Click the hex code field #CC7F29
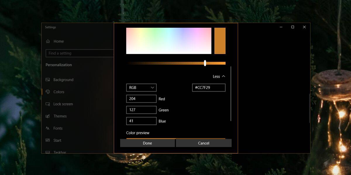The image size is (351, 175). 209,87
